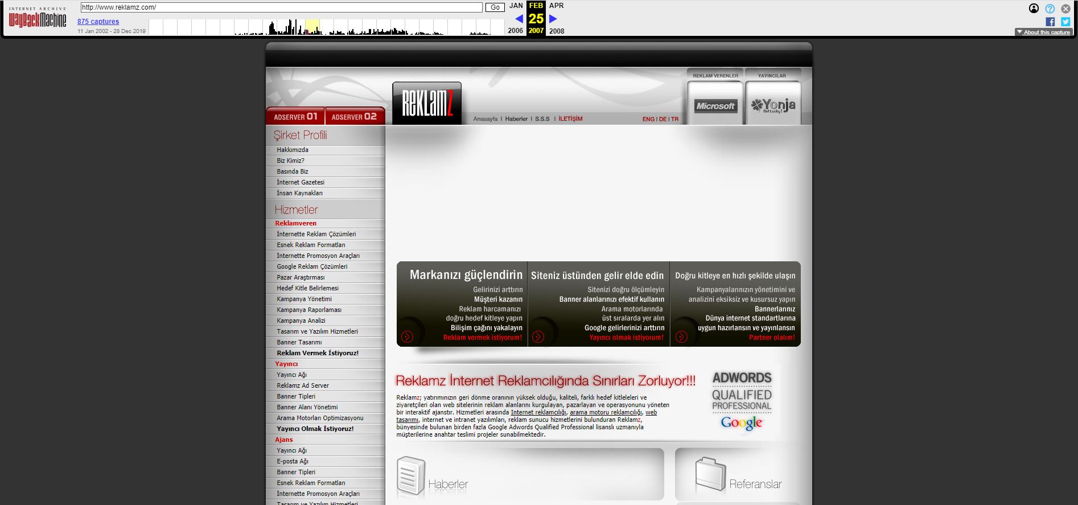The width and height of the screenshot is (1078, 505).
Task: Open the Wayback help question icon
Action: click(x=1050, y=9)
